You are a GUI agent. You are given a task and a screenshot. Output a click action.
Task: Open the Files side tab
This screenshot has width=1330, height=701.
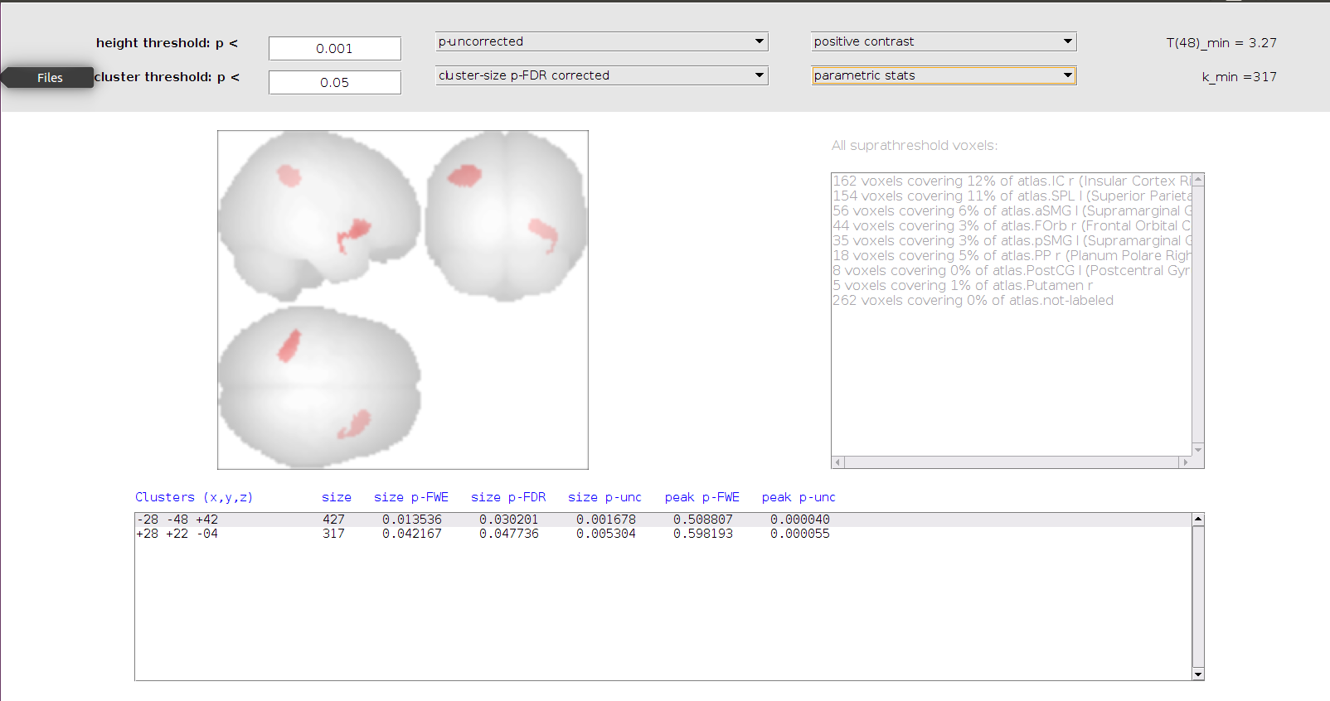click(49, 78)
